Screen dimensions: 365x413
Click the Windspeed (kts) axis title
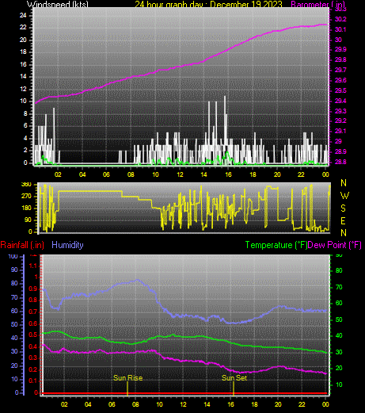pyautogui.click(x=58, y=4)
